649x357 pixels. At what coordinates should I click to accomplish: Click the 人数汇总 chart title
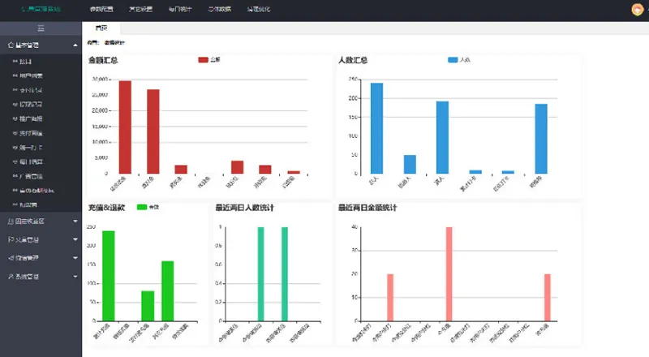[x=353, y=61]
